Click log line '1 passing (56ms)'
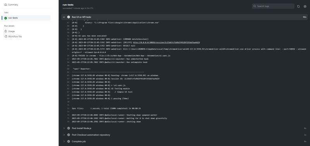Screen dimensions: 310x146 click(100, 98)
